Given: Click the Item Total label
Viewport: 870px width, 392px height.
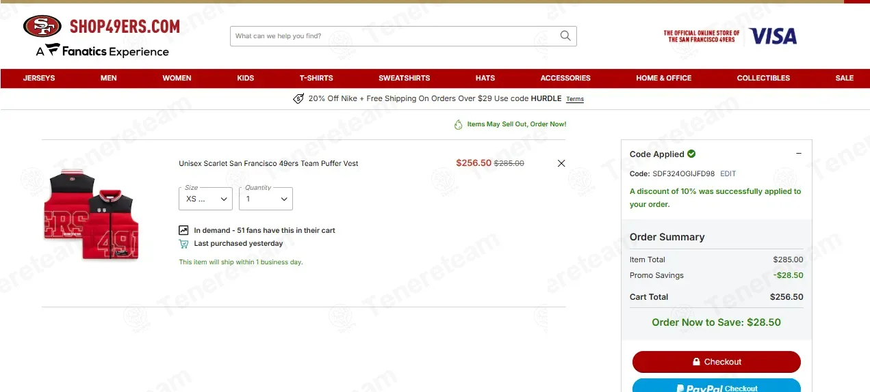Looking at the screenshot, I should (x=648, y=260).
